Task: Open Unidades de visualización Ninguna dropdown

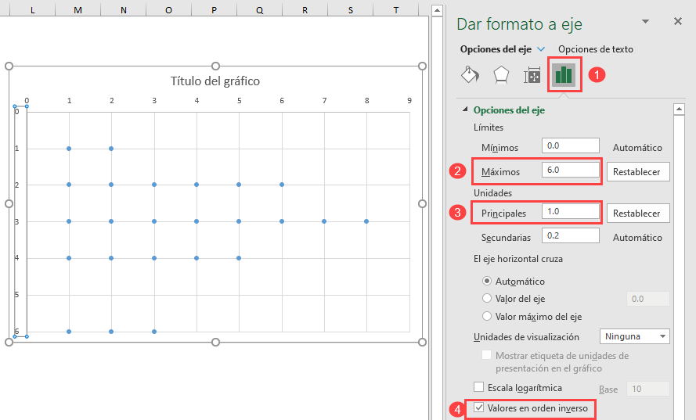Action: point(634,336)
